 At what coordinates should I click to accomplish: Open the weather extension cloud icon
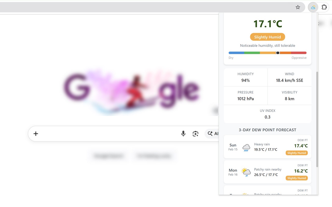313,7
